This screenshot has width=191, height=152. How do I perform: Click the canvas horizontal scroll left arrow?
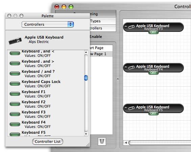pyautogui.click(x=126, y=143)
